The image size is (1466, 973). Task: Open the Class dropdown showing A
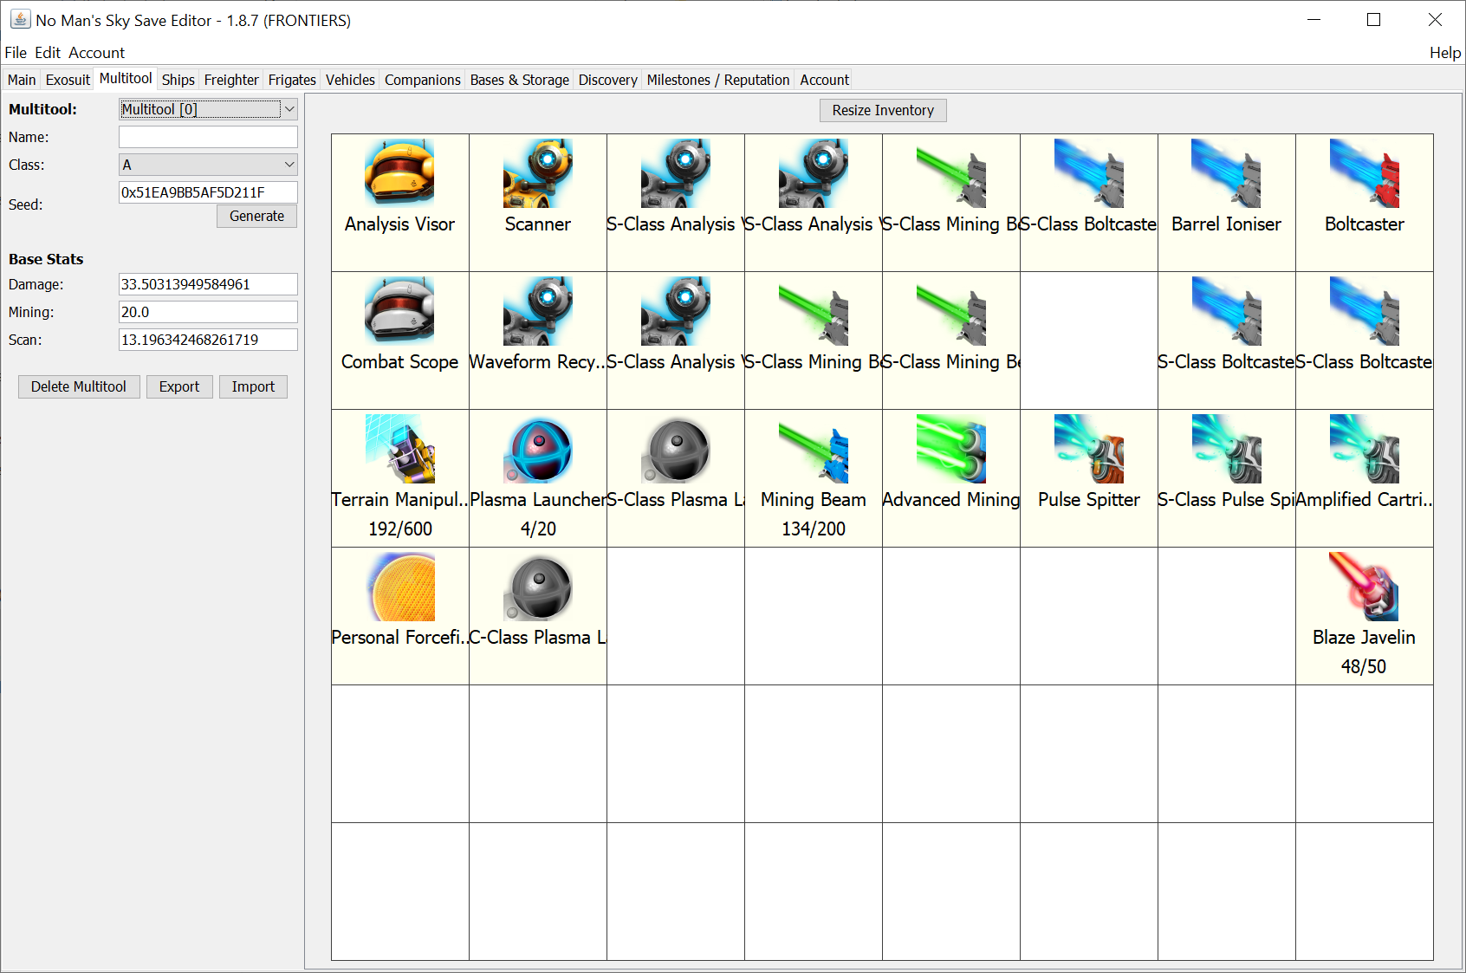pos(208,165)
